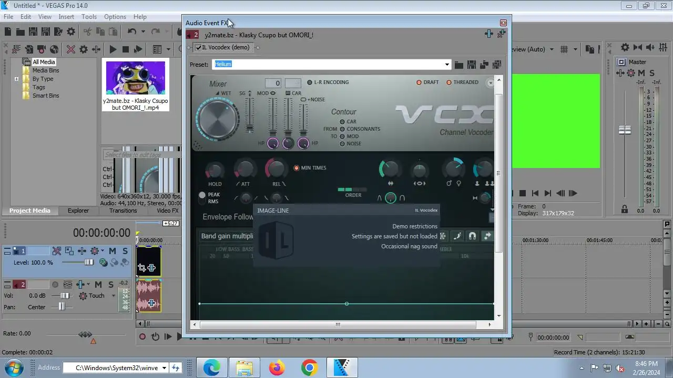This screenshot has height=378, width=673.
Task: Select the CONSONANTS contour radio
Action: point(342,129)
